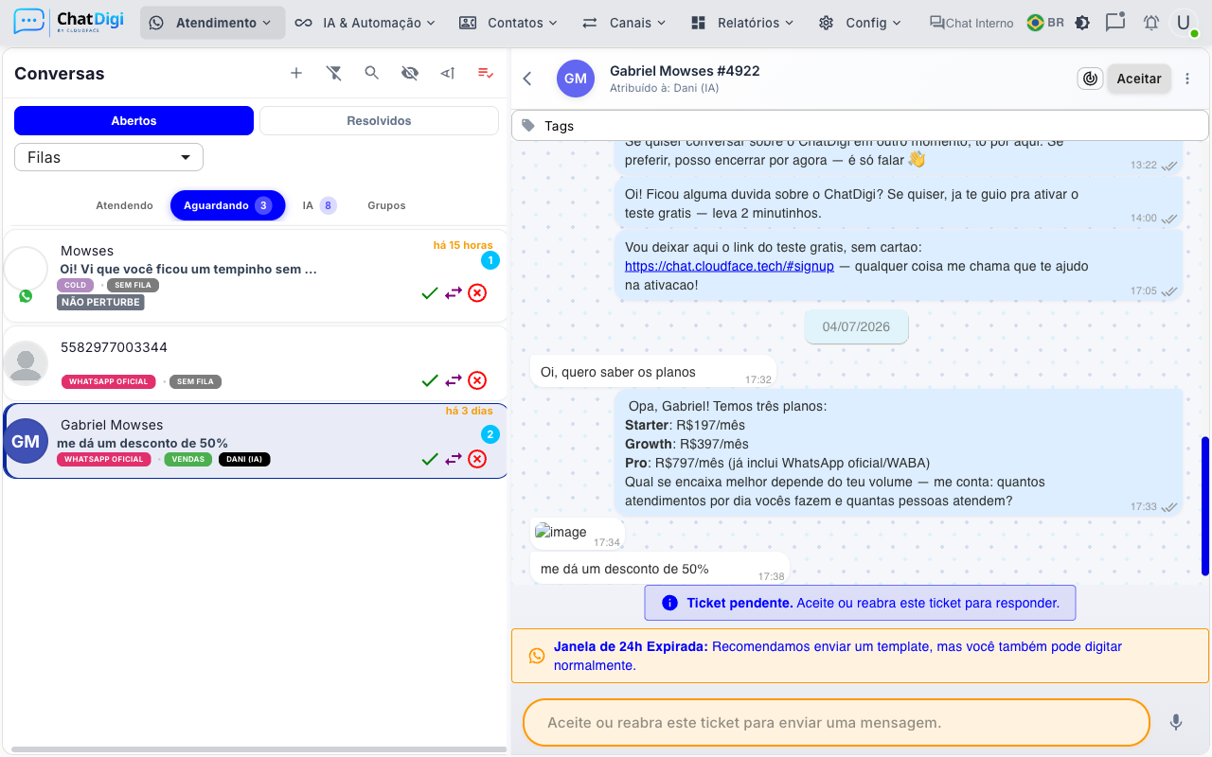Transfer the Gabriel Mowses ticket
This screenshot has width=1212, height=757.
454,459
